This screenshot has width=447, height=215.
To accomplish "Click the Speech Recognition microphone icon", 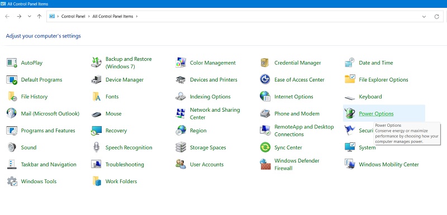I will [96, 147].
